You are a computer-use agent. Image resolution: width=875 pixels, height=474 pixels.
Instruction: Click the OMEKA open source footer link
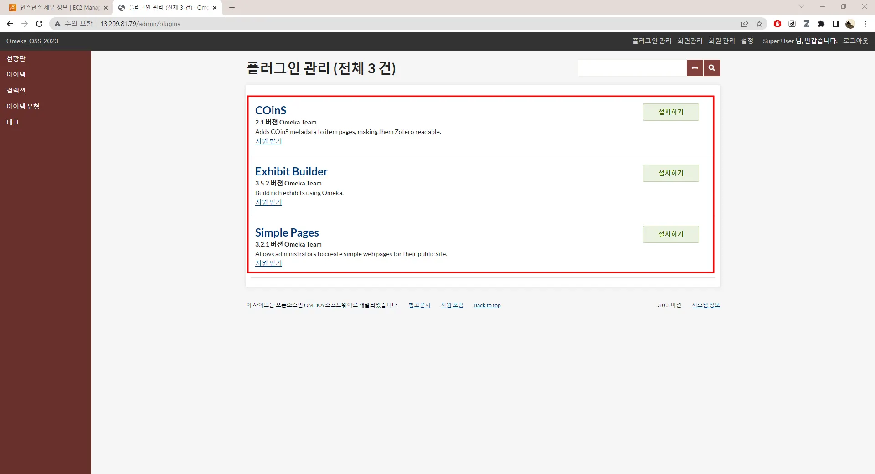pos(322,305)
